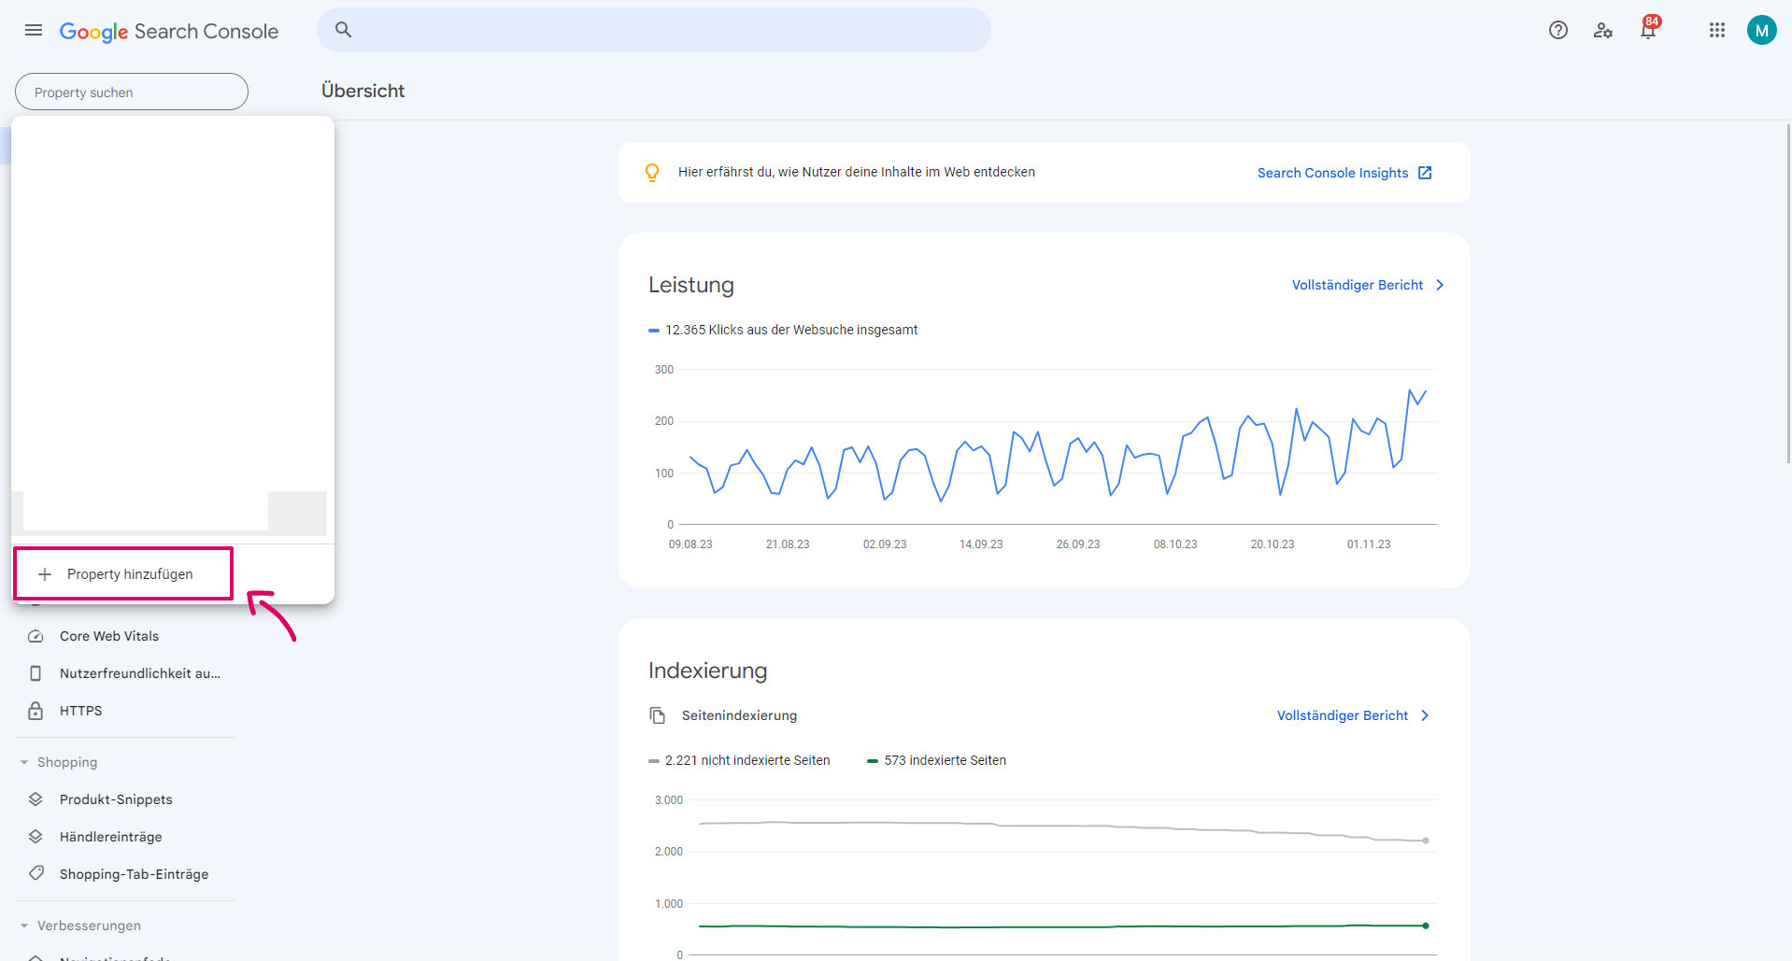Viewport: 1792px width, 961px height.
Task: Select Produkt-Snippets in the sidebar
Action: pyautogui.click(x=115, y=798)
